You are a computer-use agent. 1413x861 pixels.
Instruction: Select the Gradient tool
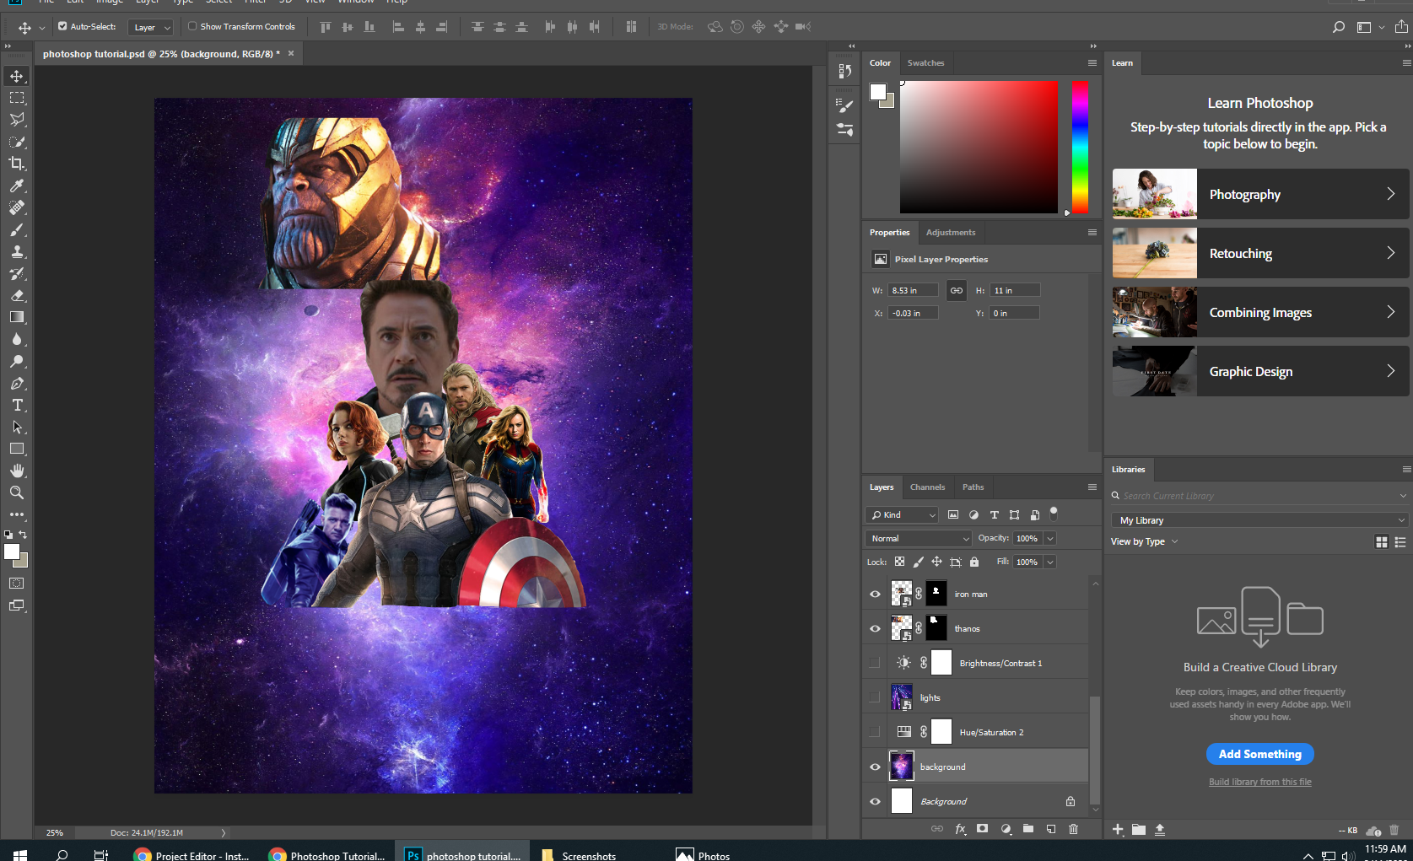17,317
